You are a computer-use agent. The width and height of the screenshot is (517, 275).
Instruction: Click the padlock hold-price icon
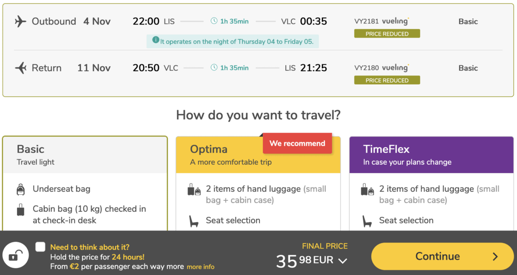pos(16,256)
